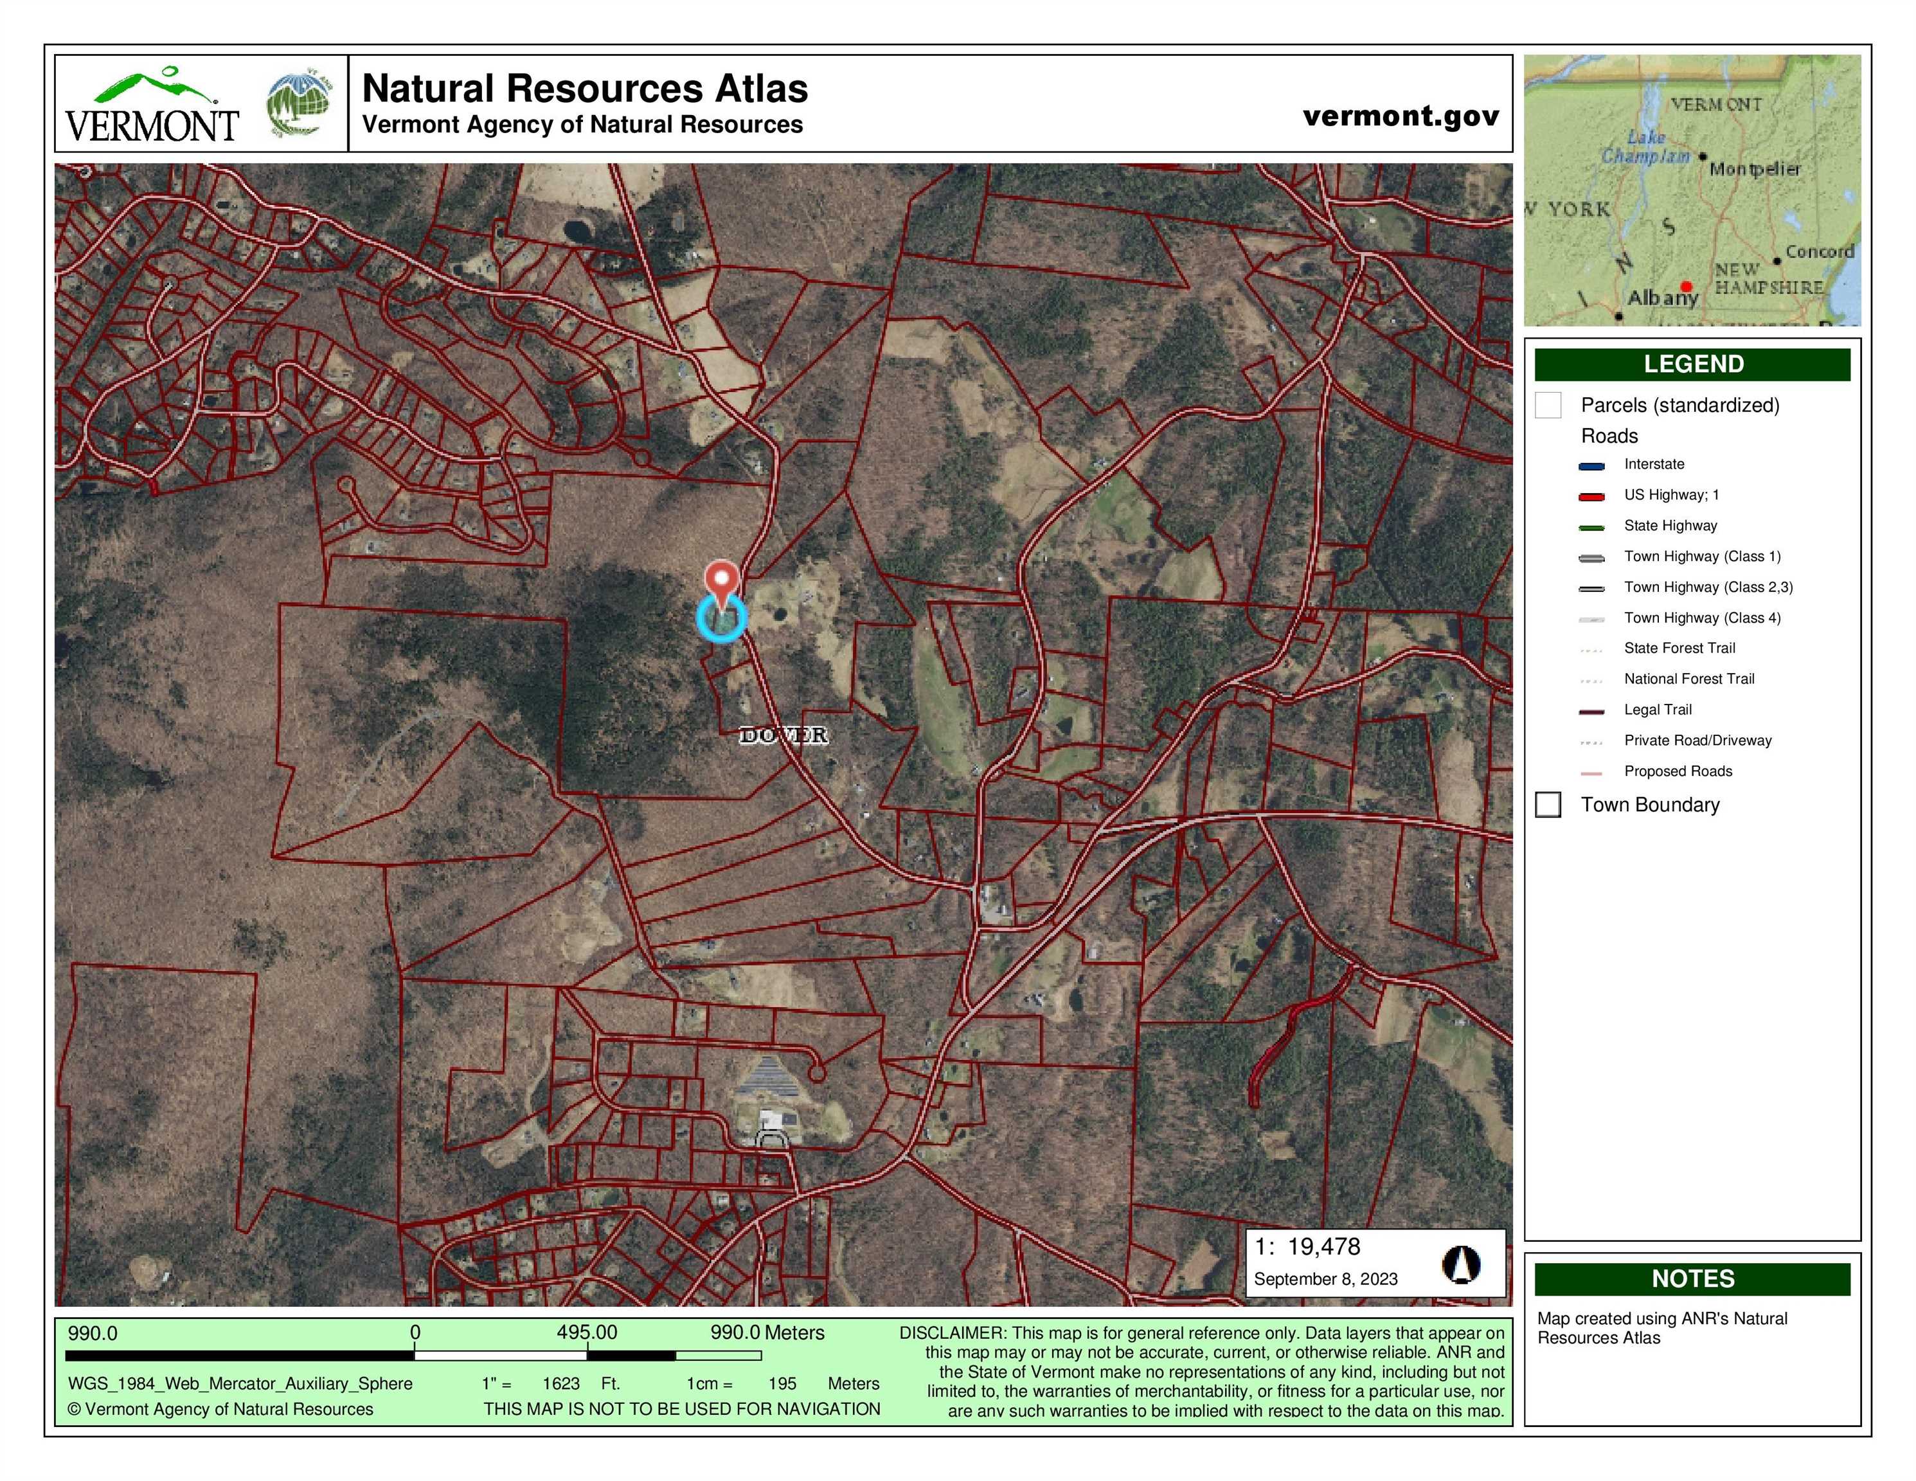Click the Proposed Roads pink line symbol
This screenshot has width=1916, height=1481.
[1591, 773]
